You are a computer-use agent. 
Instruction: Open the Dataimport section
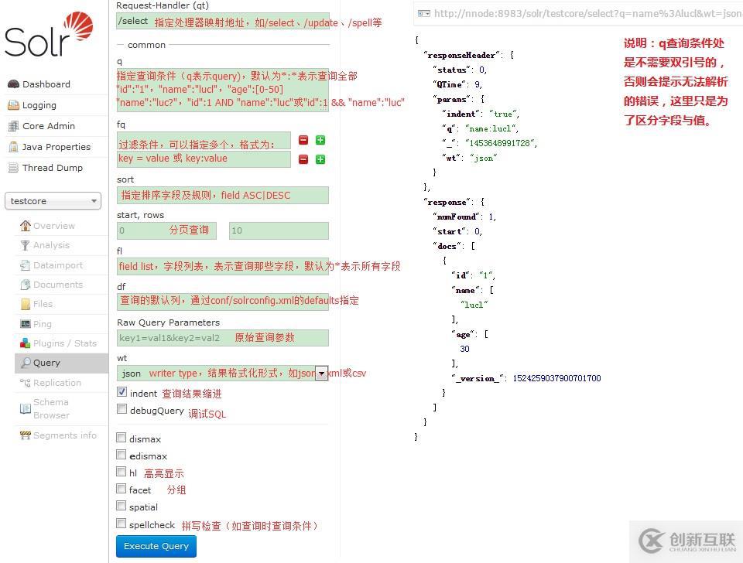tap(58, 265)
